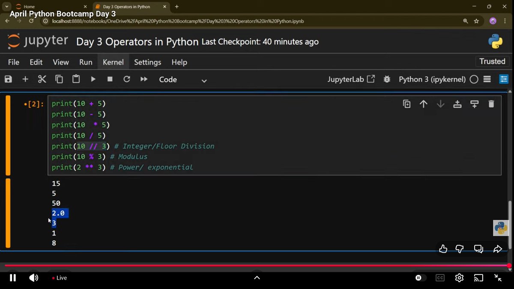Open the Code cell type dropdown
Viewport: 514px width, 289px height.
pos(183,80)
